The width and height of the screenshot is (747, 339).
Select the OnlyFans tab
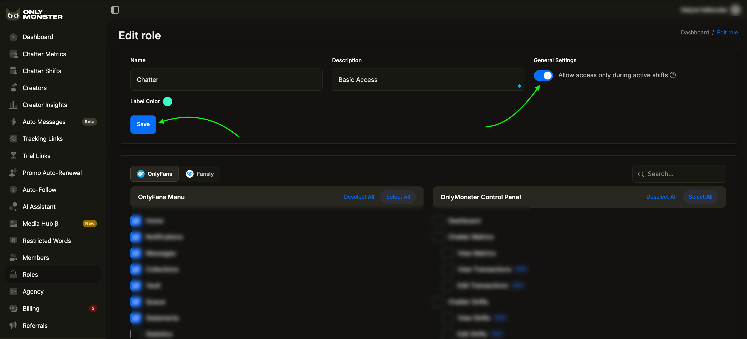pyautogui.click(x=154, y=174)
